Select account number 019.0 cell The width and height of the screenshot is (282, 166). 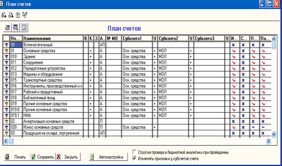coord(16,110)
